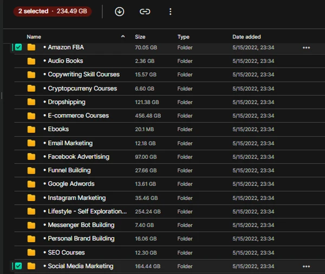
Task: Open the Lifestyle - Self Exploration... folder name
Action: point(87,211)
